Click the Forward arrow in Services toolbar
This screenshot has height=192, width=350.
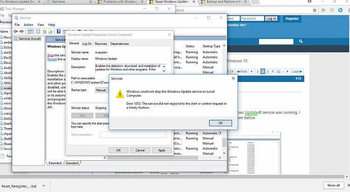[x=21, y=31]
